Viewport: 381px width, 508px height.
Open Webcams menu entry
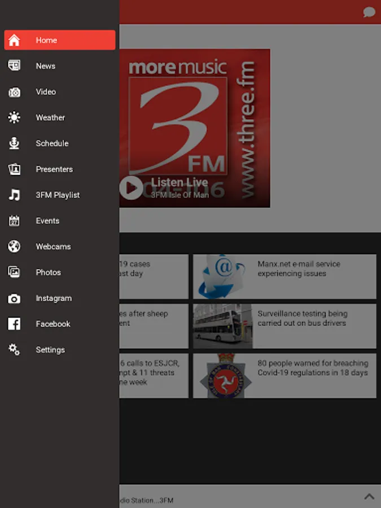click(60, 247)
